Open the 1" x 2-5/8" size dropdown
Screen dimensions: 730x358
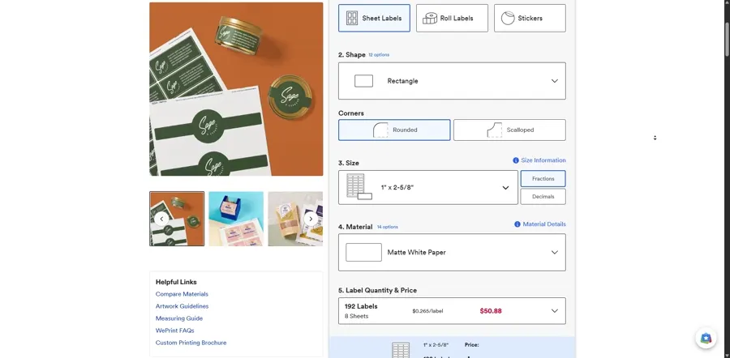point(427,187)
